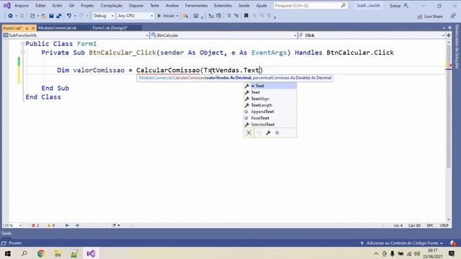
Task: Pin the Form1.vb tab
Action: tap(27, 28)
